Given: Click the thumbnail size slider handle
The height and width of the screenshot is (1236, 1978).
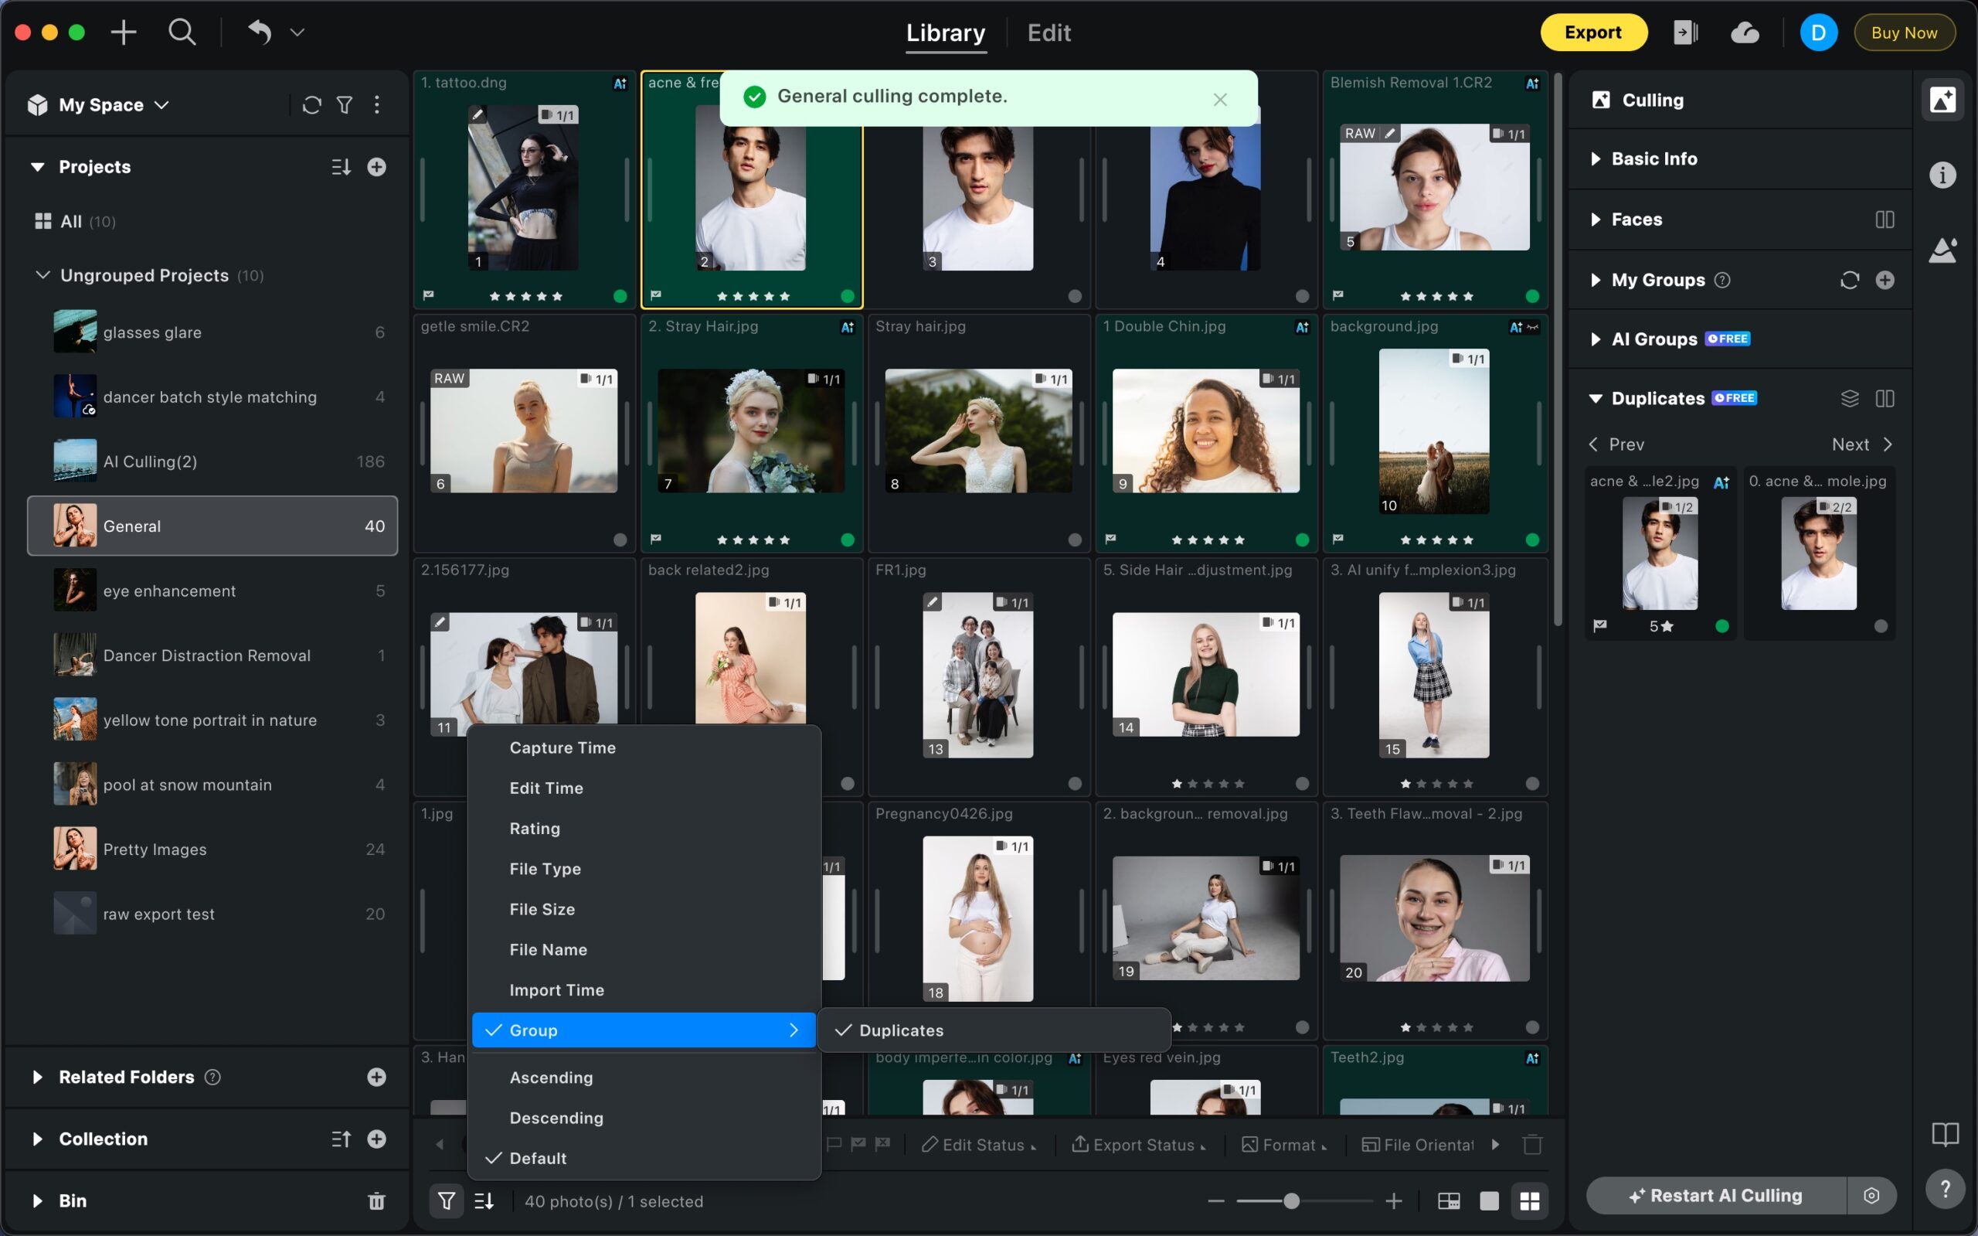Looking at the screenshot, I should (x=1291, y=1201).
